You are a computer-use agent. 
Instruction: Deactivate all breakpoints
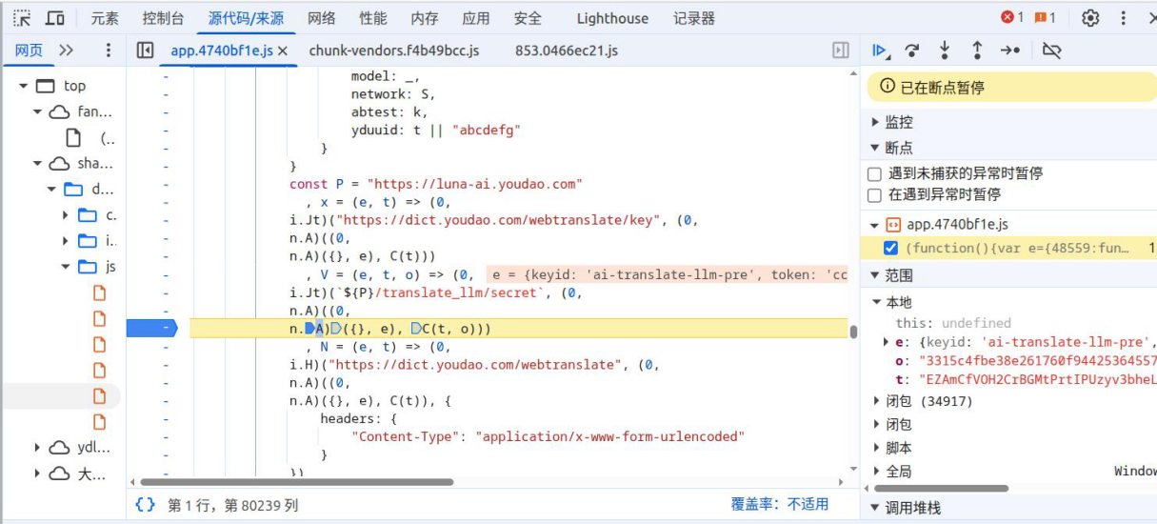pyautogui.click(x=1051, y=50)
